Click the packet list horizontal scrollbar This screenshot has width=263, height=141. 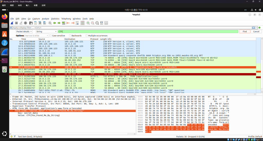click(133, 94)
